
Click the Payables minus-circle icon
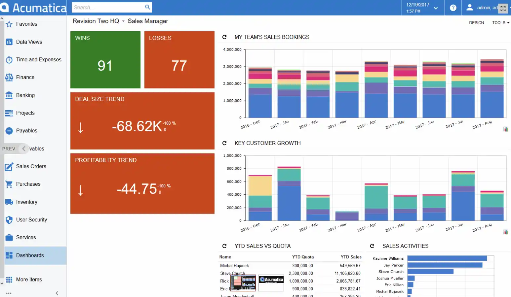pyautogui.click(x=9, y=131)
